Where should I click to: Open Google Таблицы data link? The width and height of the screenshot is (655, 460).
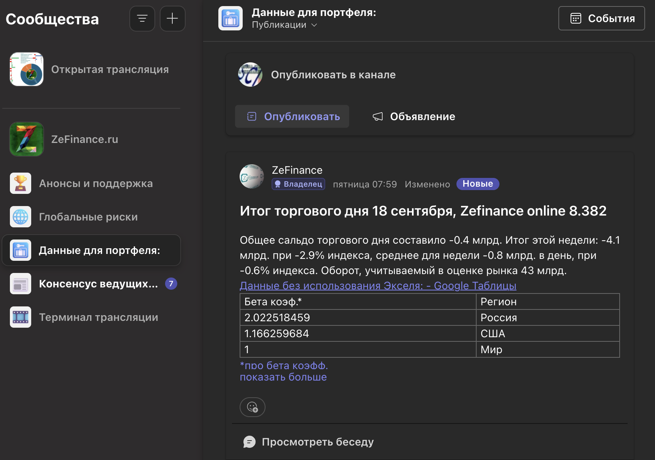[378, 286]
